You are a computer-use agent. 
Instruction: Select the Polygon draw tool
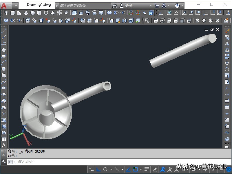click(x=4, y=50)
